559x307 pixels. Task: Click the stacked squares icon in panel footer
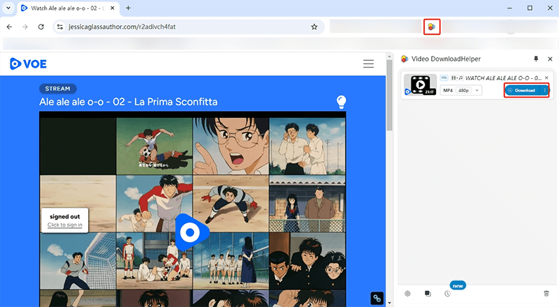tap(428, 294)
